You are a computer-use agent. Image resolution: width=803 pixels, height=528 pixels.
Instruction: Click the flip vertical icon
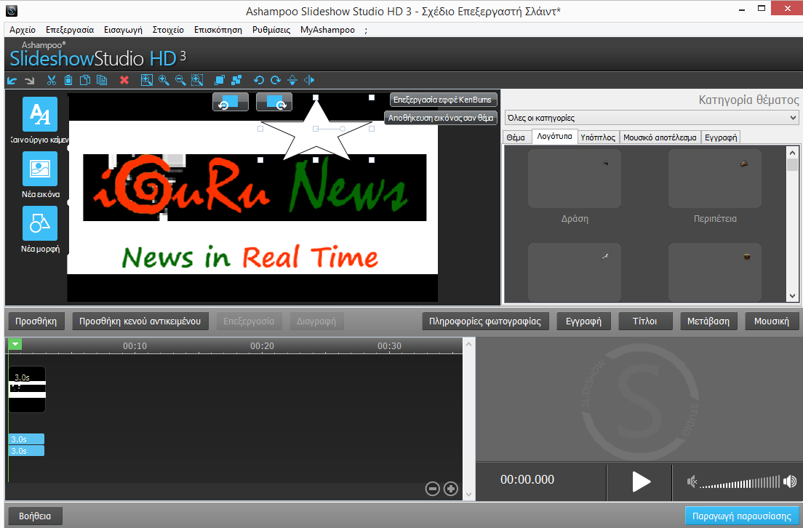(292, 80)
